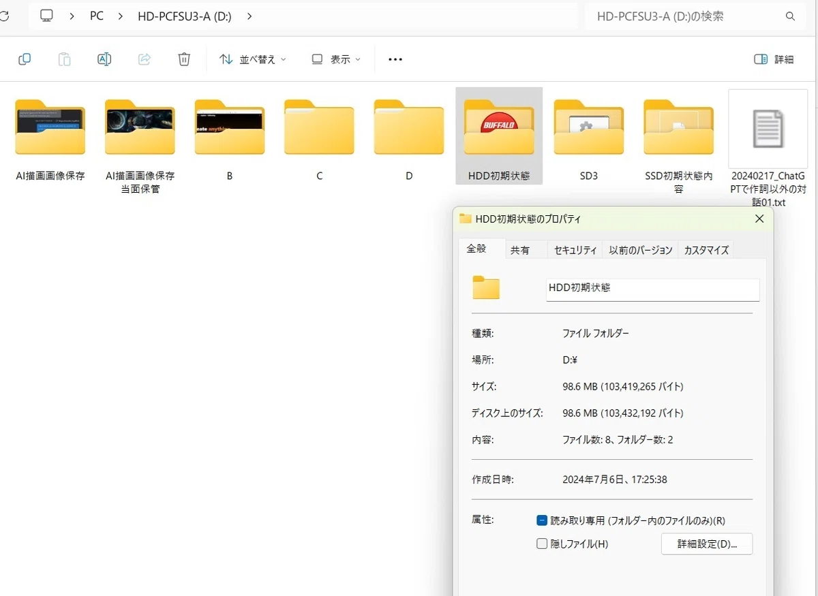Click the 詳細設定(D)... button
This screenshot has height=596, width=818.
pos(707,544)
